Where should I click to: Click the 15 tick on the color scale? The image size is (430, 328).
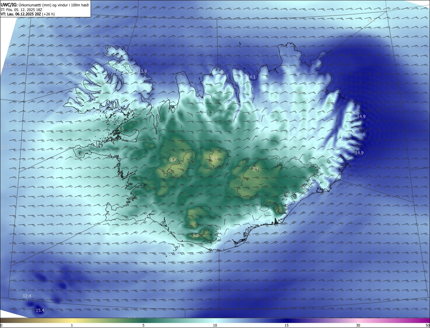[x=287, y=325]
